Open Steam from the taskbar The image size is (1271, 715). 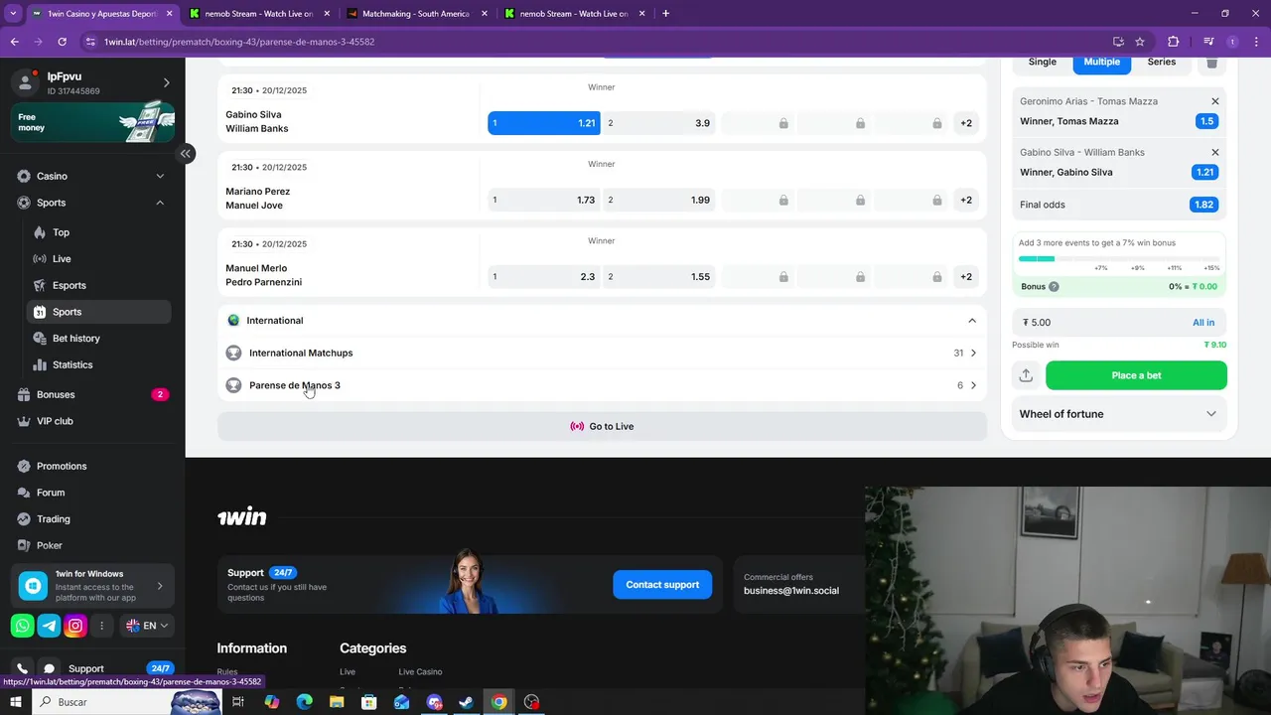pyautogui.click(x=466, y=702)
